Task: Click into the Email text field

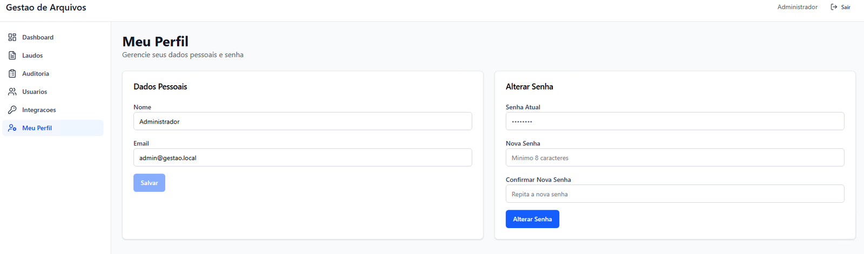Action: pos(302,157)
